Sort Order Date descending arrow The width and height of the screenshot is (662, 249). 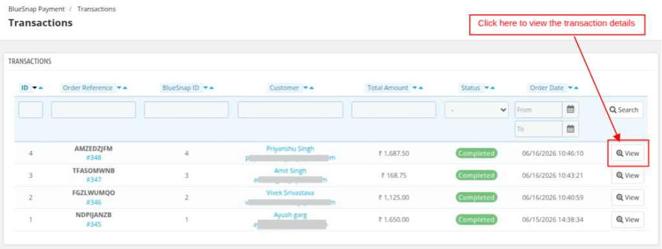click(x=570, y=88)
